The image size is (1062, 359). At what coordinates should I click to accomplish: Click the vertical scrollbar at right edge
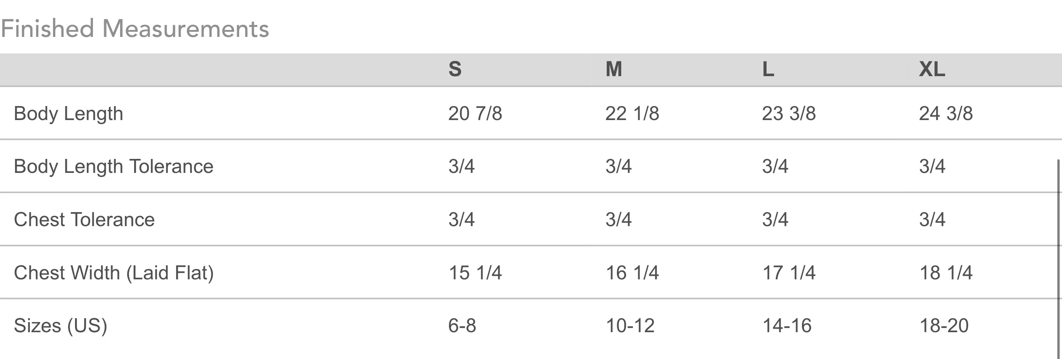(1058, 259)
